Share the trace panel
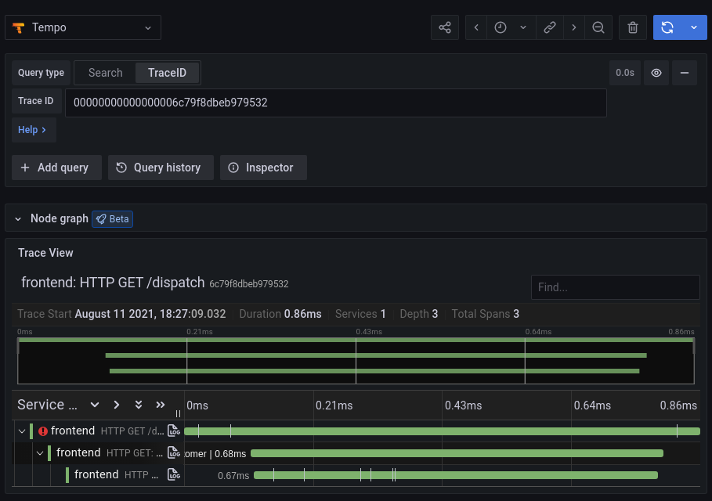This screenshot has height=501, width=712. tap(445, 27)
